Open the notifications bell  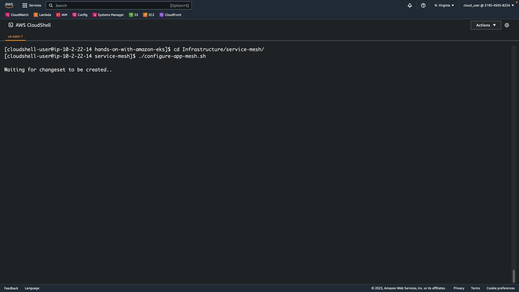click(410, 5)
